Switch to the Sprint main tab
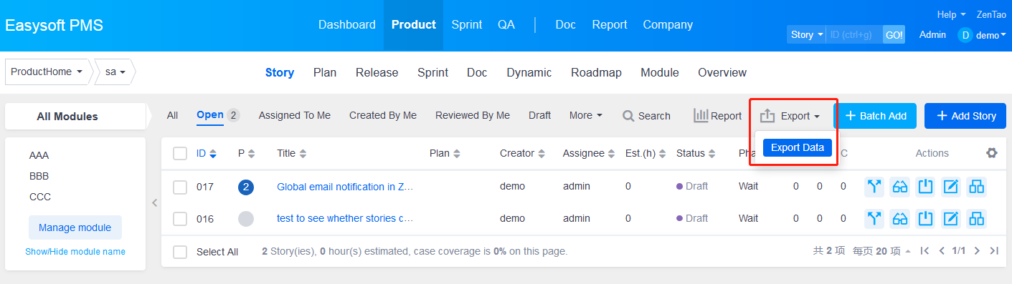This screenshot has width=1012, height=284. [467, 25]
